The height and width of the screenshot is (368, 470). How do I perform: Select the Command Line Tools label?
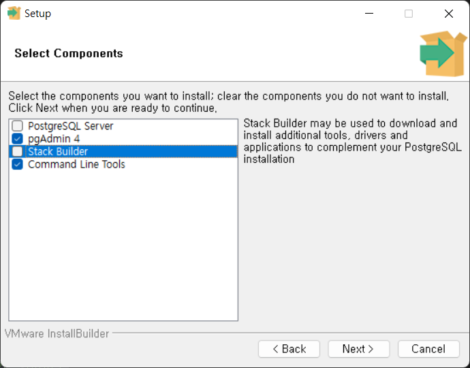(76, 164)
